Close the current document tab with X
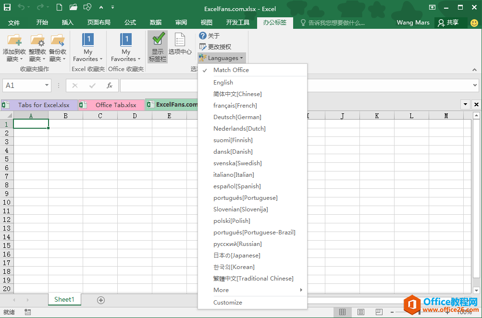Image resolution: width=482 pixels, height=318 pixels. pyautogui.click(x=476, y=104)
